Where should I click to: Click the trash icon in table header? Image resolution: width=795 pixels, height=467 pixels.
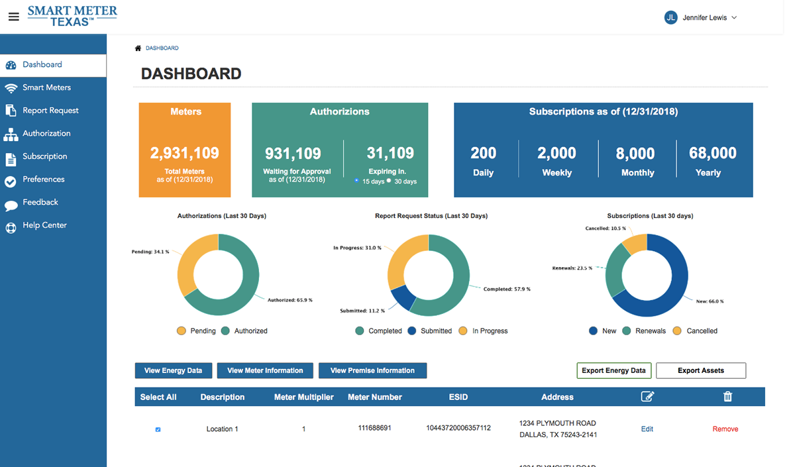coord(727,397)
